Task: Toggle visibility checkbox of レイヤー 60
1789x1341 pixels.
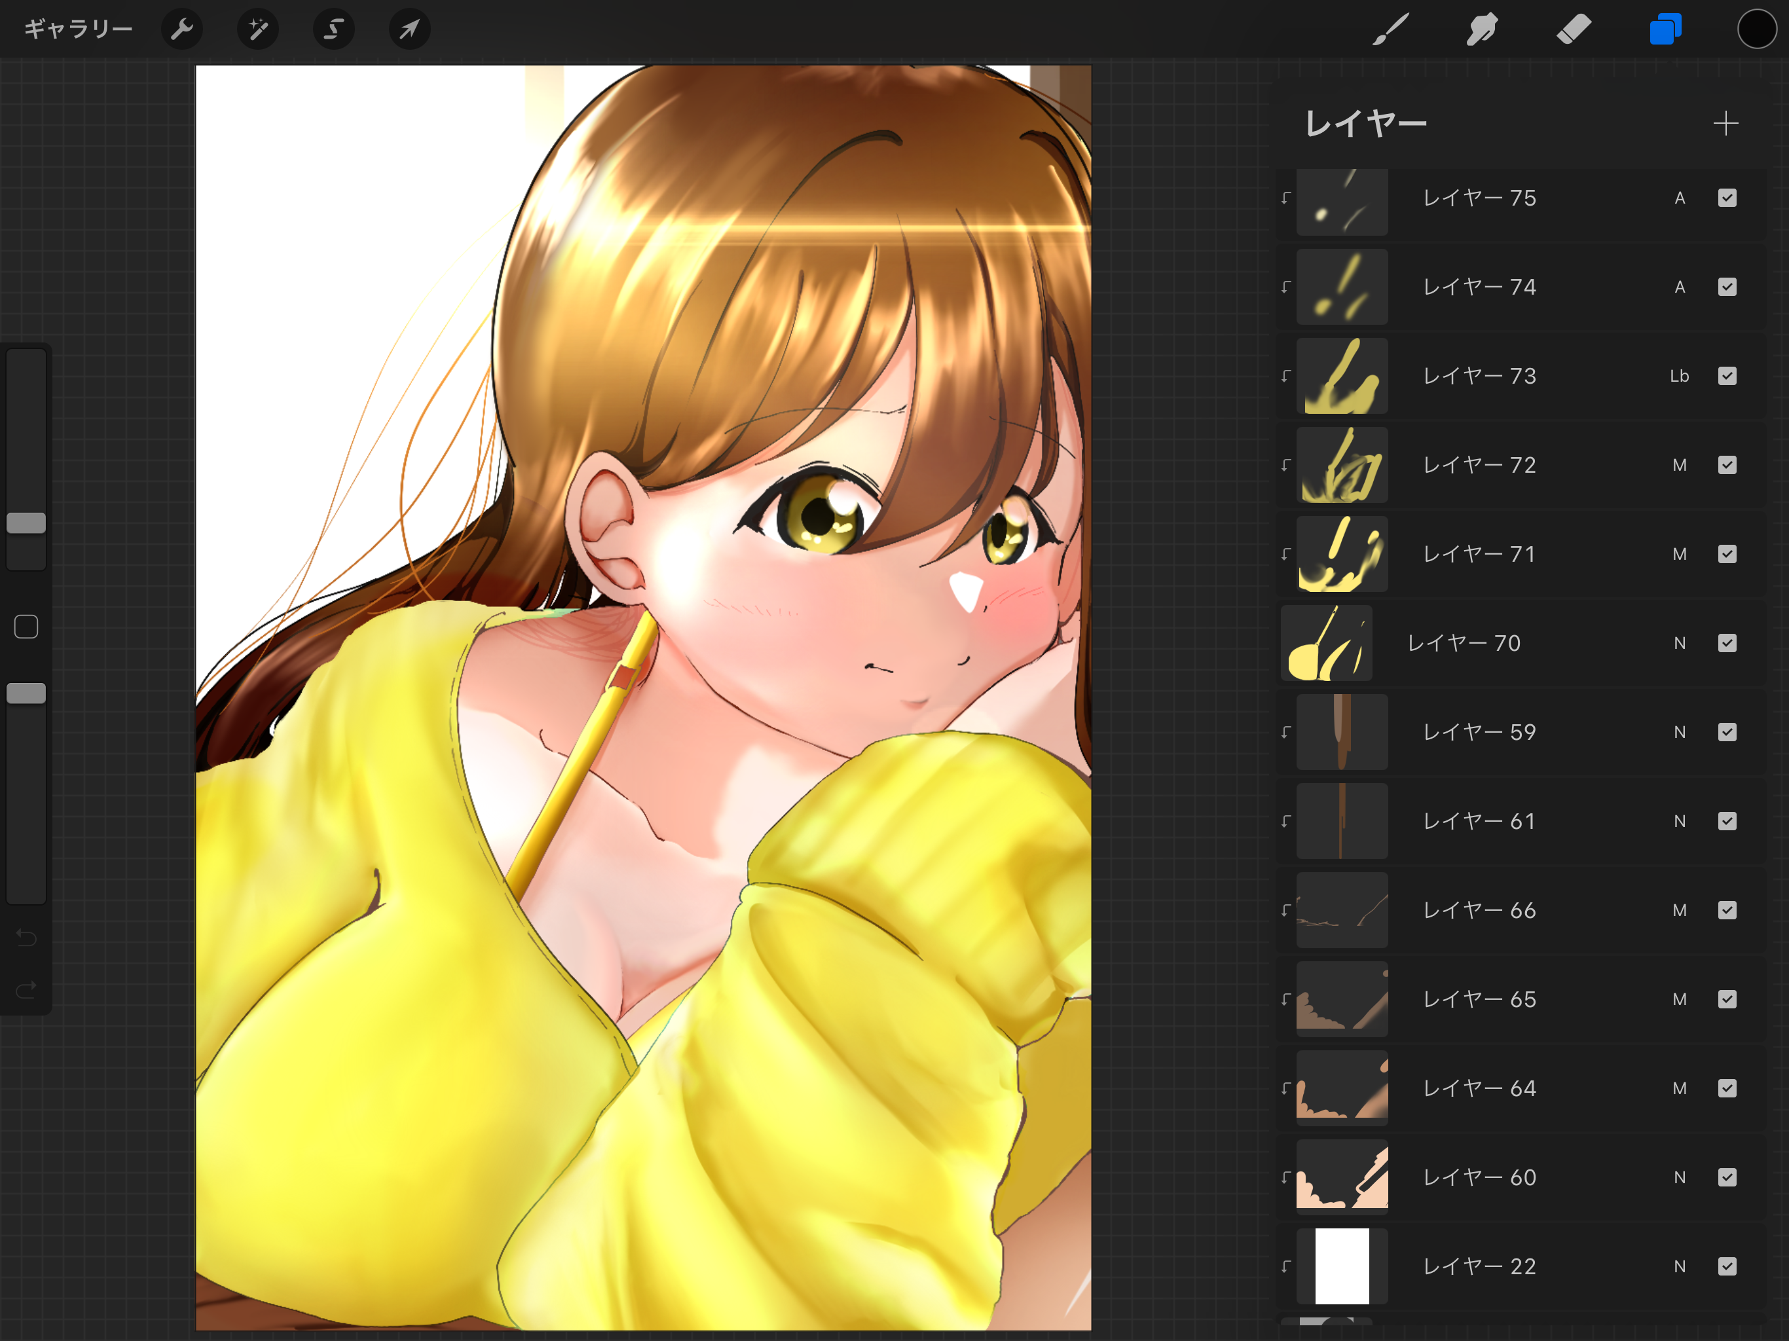Action: coord(1727,1177)
